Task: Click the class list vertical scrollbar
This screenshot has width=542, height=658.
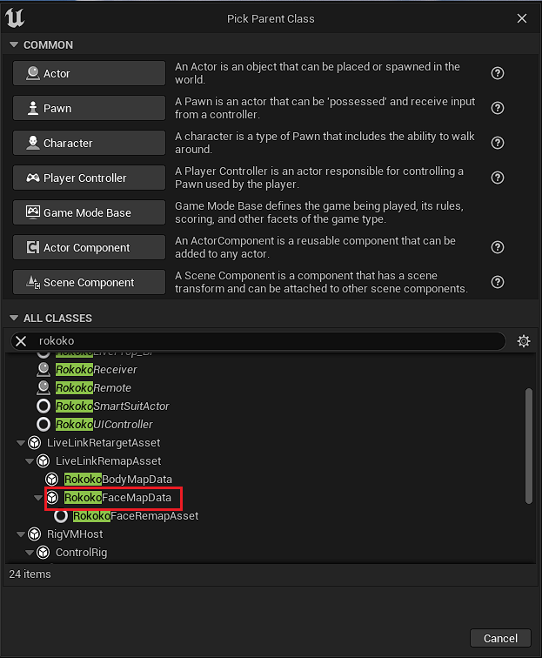Action: pyautogui.click(x=529, y=446)
